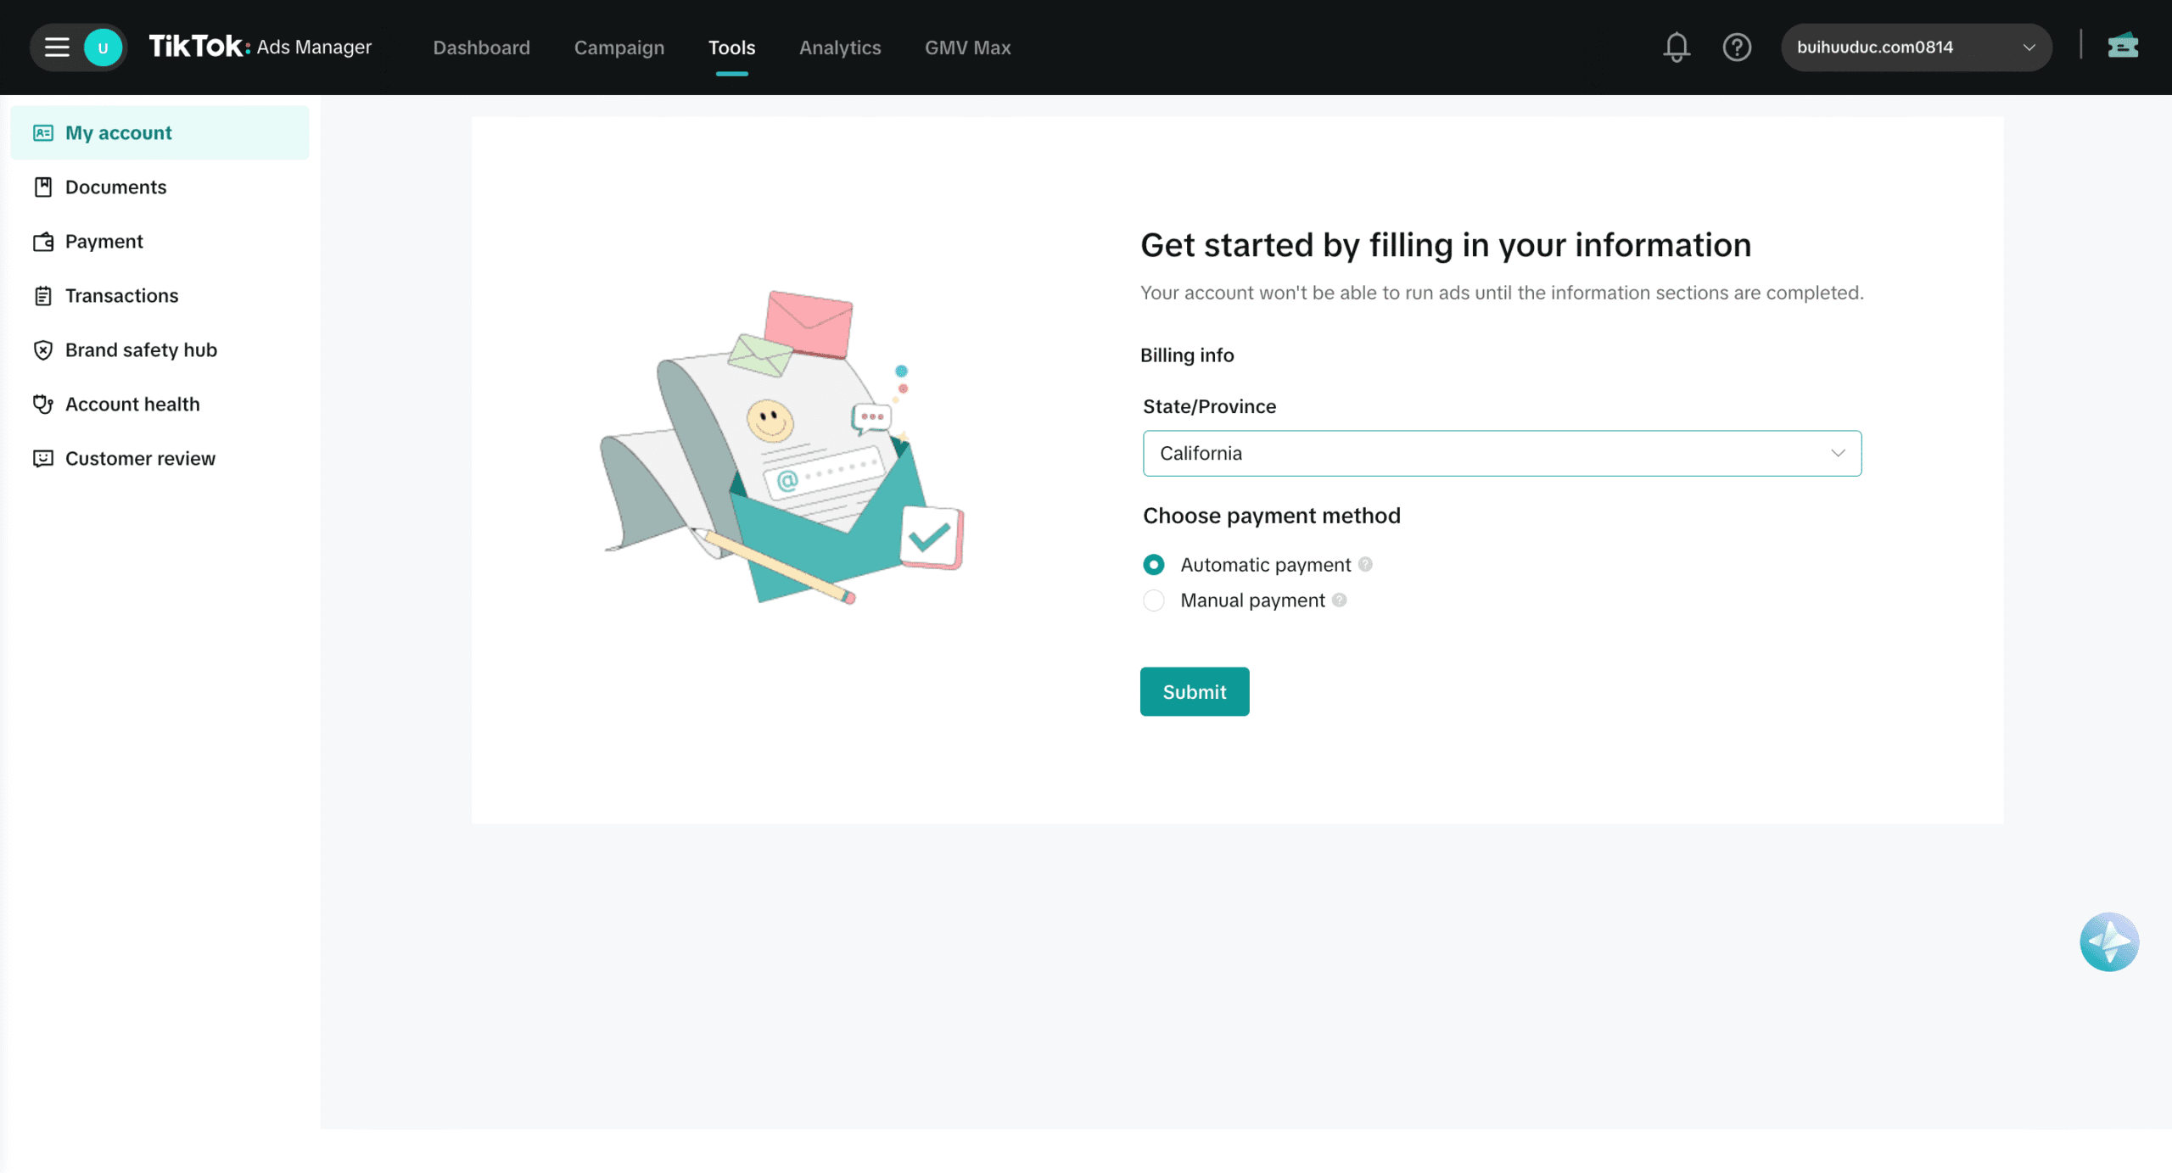The image size is (2172, 1173).
Task: Click the teal icon at top-right corner
Action: click(x=2123, y=46)
